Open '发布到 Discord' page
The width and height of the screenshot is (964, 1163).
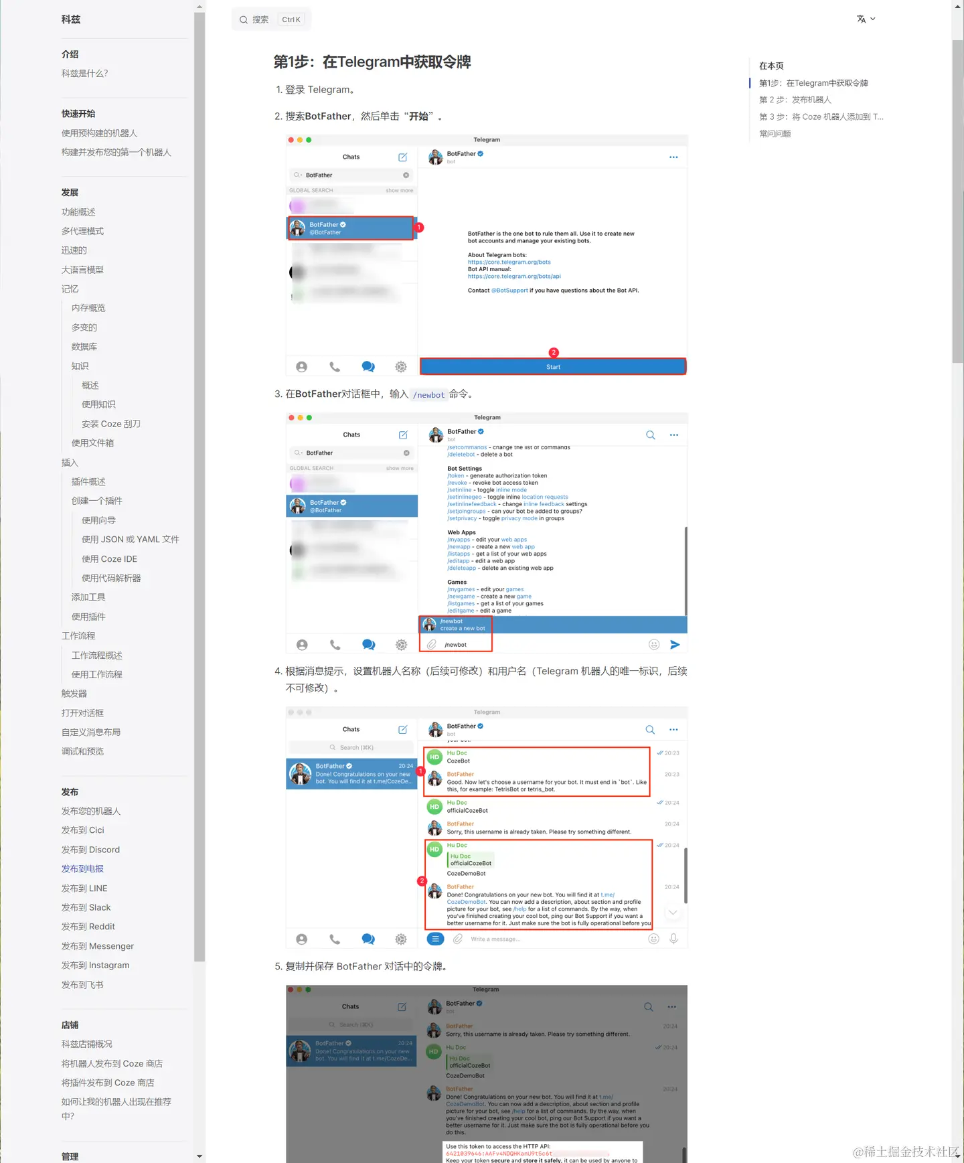pos(91,850)
